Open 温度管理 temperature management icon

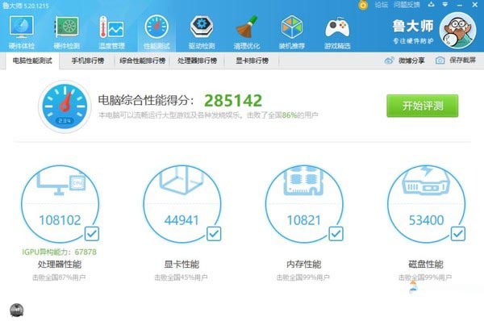111,27
